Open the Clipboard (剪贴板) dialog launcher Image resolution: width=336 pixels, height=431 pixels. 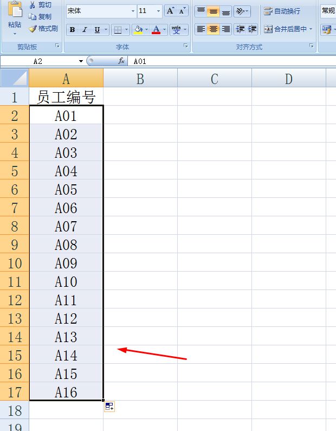point(57,46)
